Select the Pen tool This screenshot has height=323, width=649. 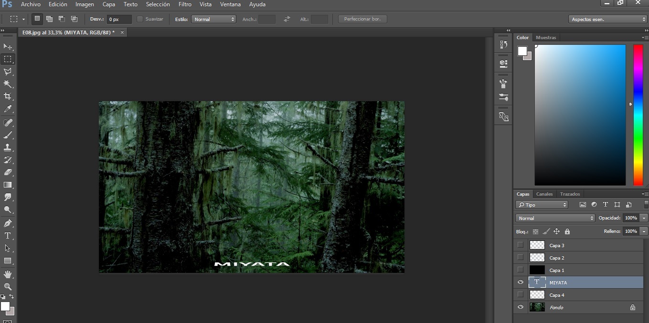coord(8,223)
